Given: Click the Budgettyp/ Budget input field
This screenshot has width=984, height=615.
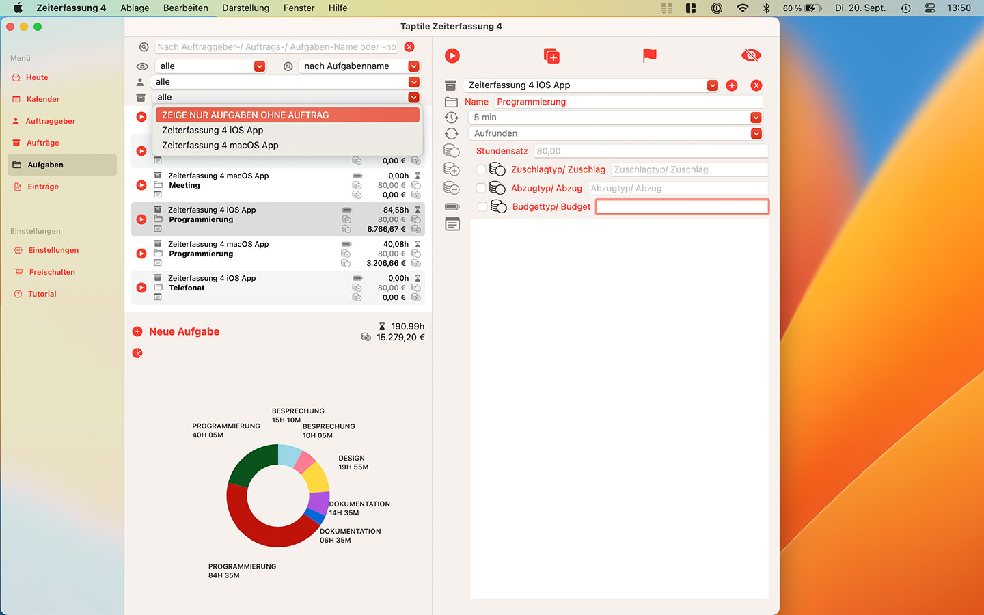Looking at the screenshot, I should tap(682, 206).
